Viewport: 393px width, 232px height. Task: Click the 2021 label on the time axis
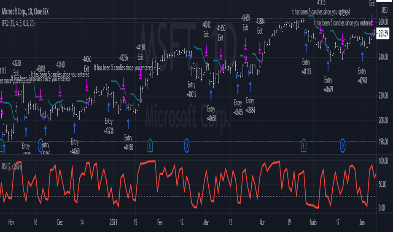[x=113, y=222]
